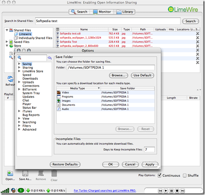The image size is (205, 195).
Task: Click the Open... playlist icon
Action: point(10,174)
